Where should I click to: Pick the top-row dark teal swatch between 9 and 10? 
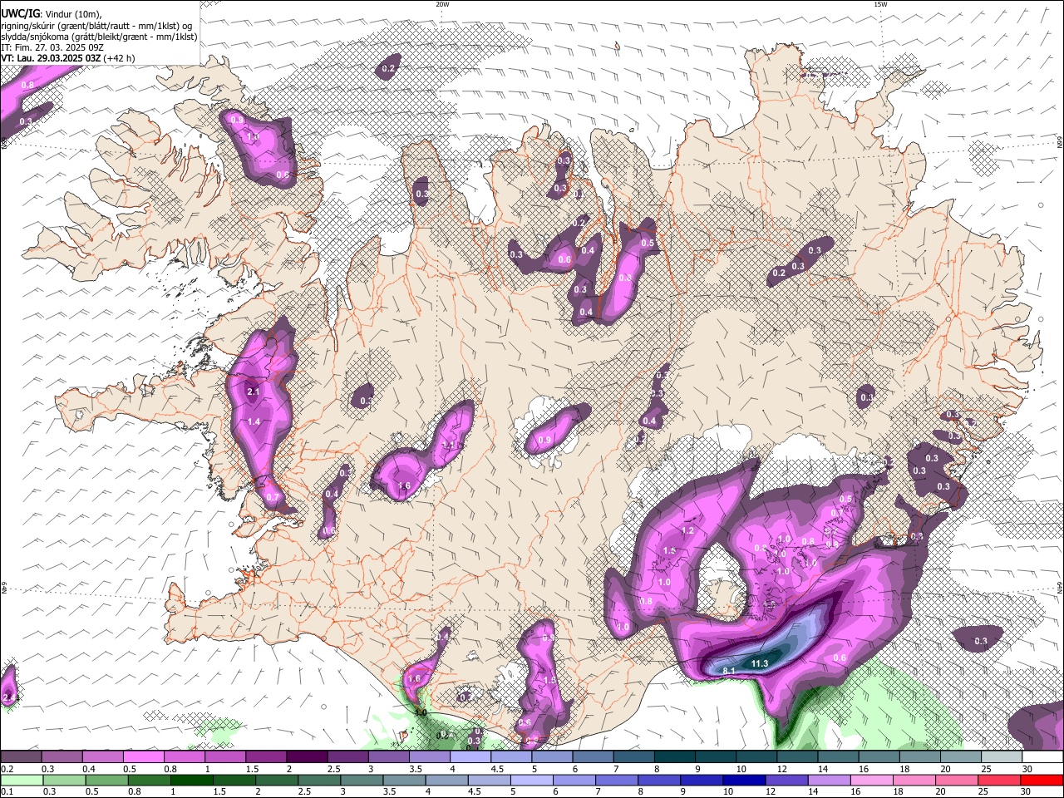716,757
